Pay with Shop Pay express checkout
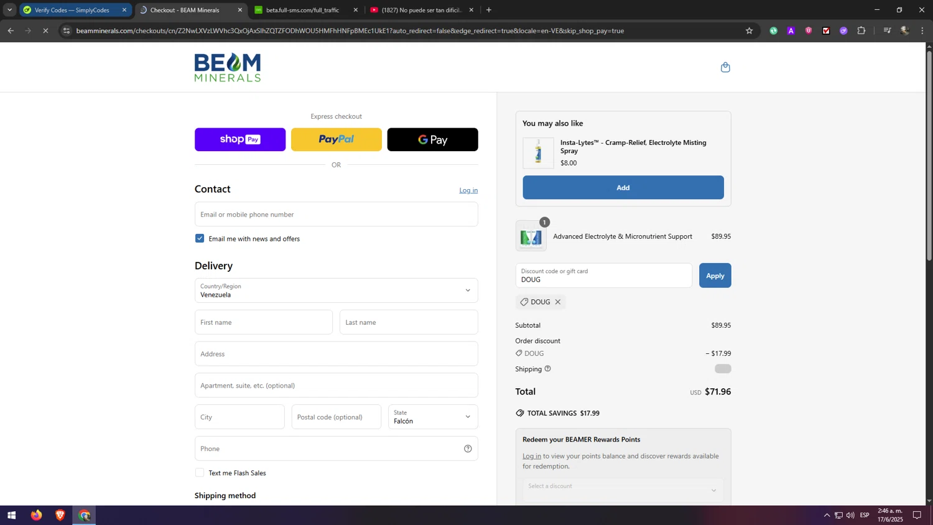Image resolution: width=933 pixels, height=525 pixels. tap(240, 139)
